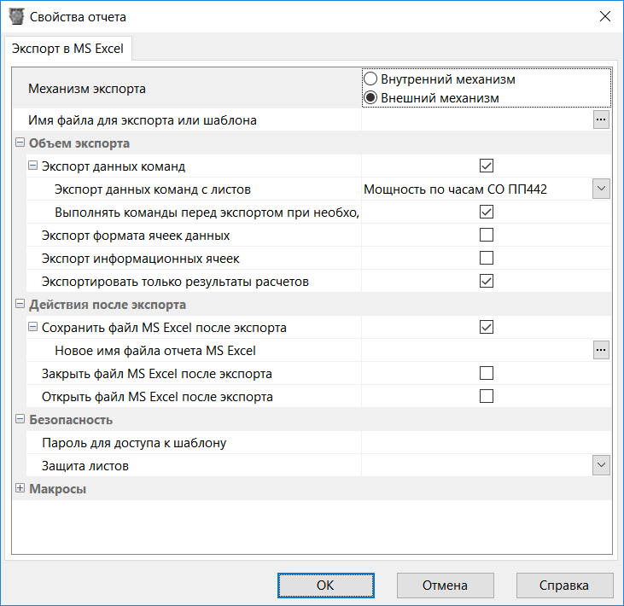Expand the 'Макросы' section
624x606 pixels.
pyautogui.click(x=20, y=489)
